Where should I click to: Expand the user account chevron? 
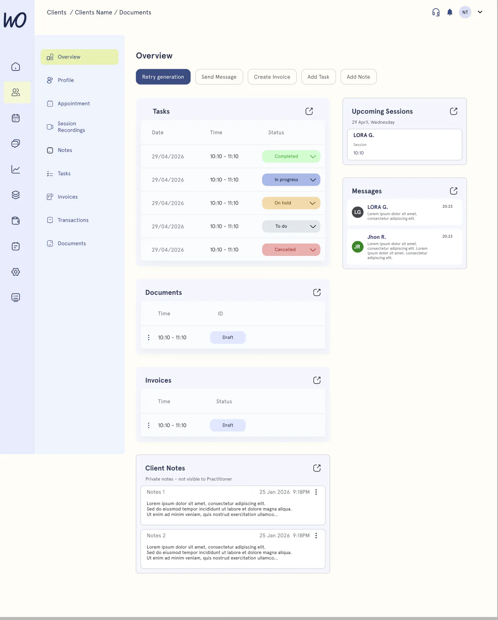pyautogui.click(x=480, y=12)
